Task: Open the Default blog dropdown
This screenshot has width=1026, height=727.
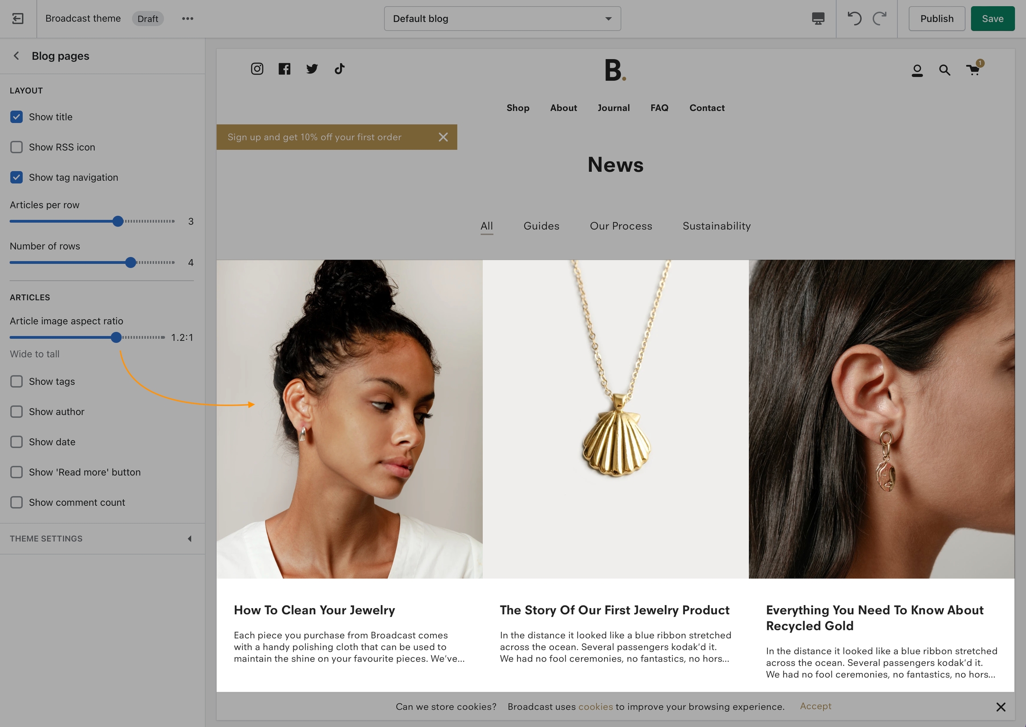Action: click(502, 18)
